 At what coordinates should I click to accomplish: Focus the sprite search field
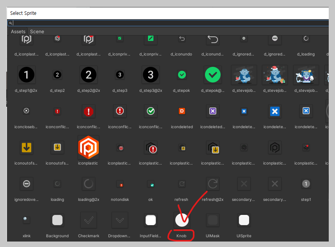coord(168,23)
